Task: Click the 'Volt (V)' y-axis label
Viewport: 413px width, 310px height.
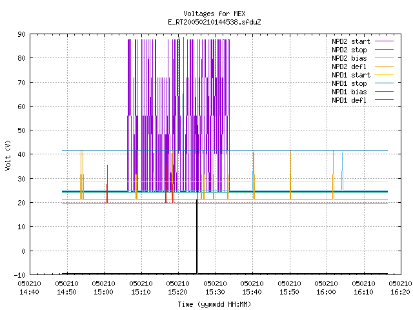Action: (8, 155)
